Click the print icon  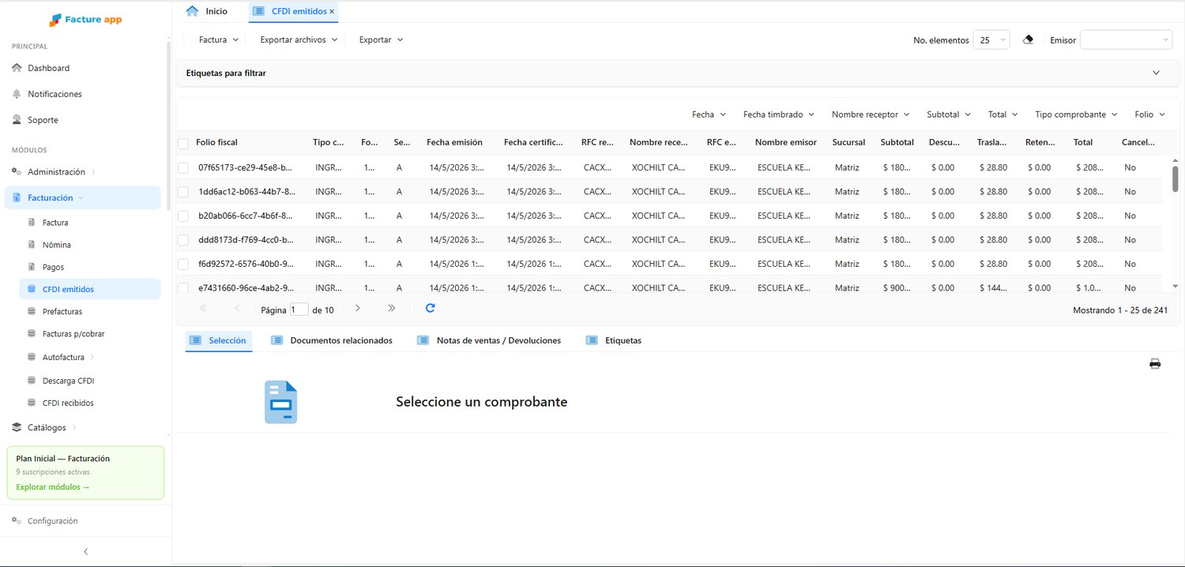click(x=1155, y=363)
